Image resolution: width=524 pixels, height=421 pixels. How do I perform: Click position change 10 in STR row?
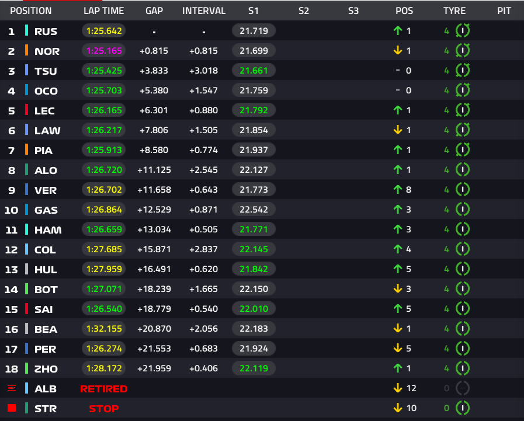click(411, 408)
